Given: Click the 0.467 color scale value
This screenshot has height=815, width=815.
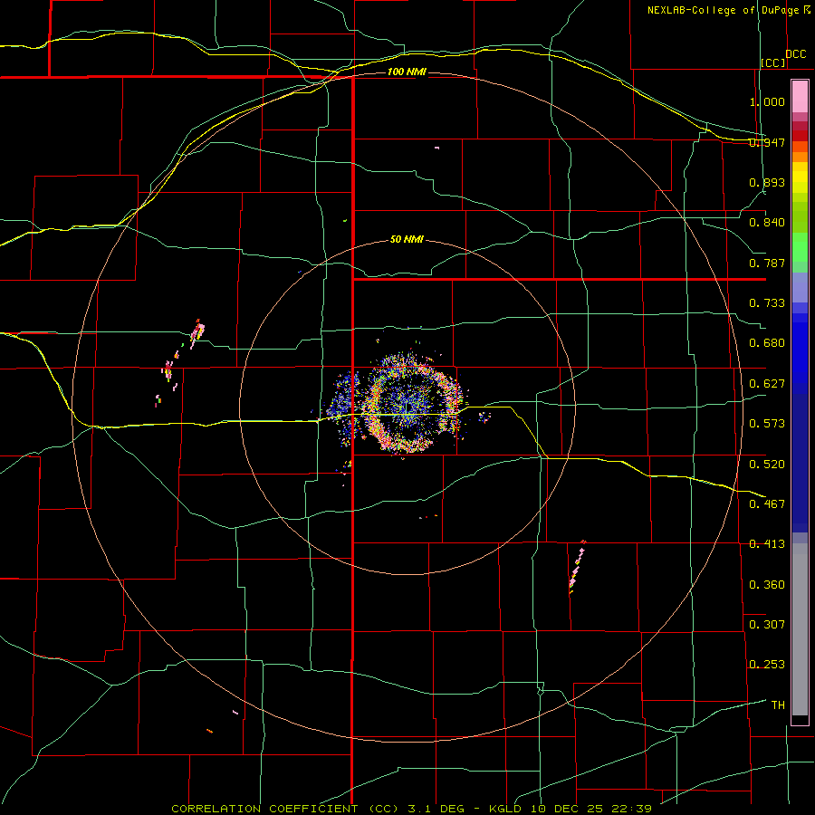Looking at the screenshot, I should click(767, 503).
